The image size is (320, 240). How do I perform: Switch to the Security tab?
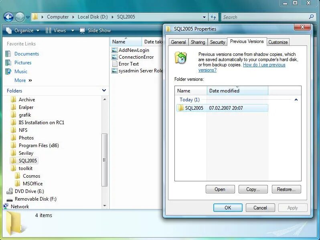point(218,42)
